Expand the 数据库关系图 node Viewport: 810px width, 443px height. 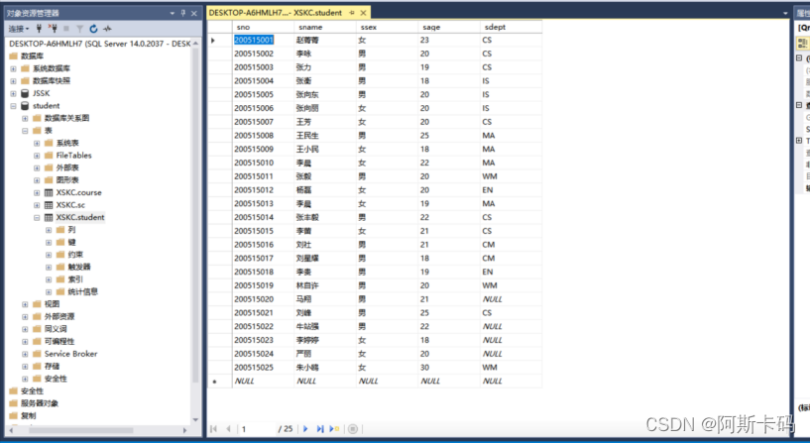(x=25, y=118)
